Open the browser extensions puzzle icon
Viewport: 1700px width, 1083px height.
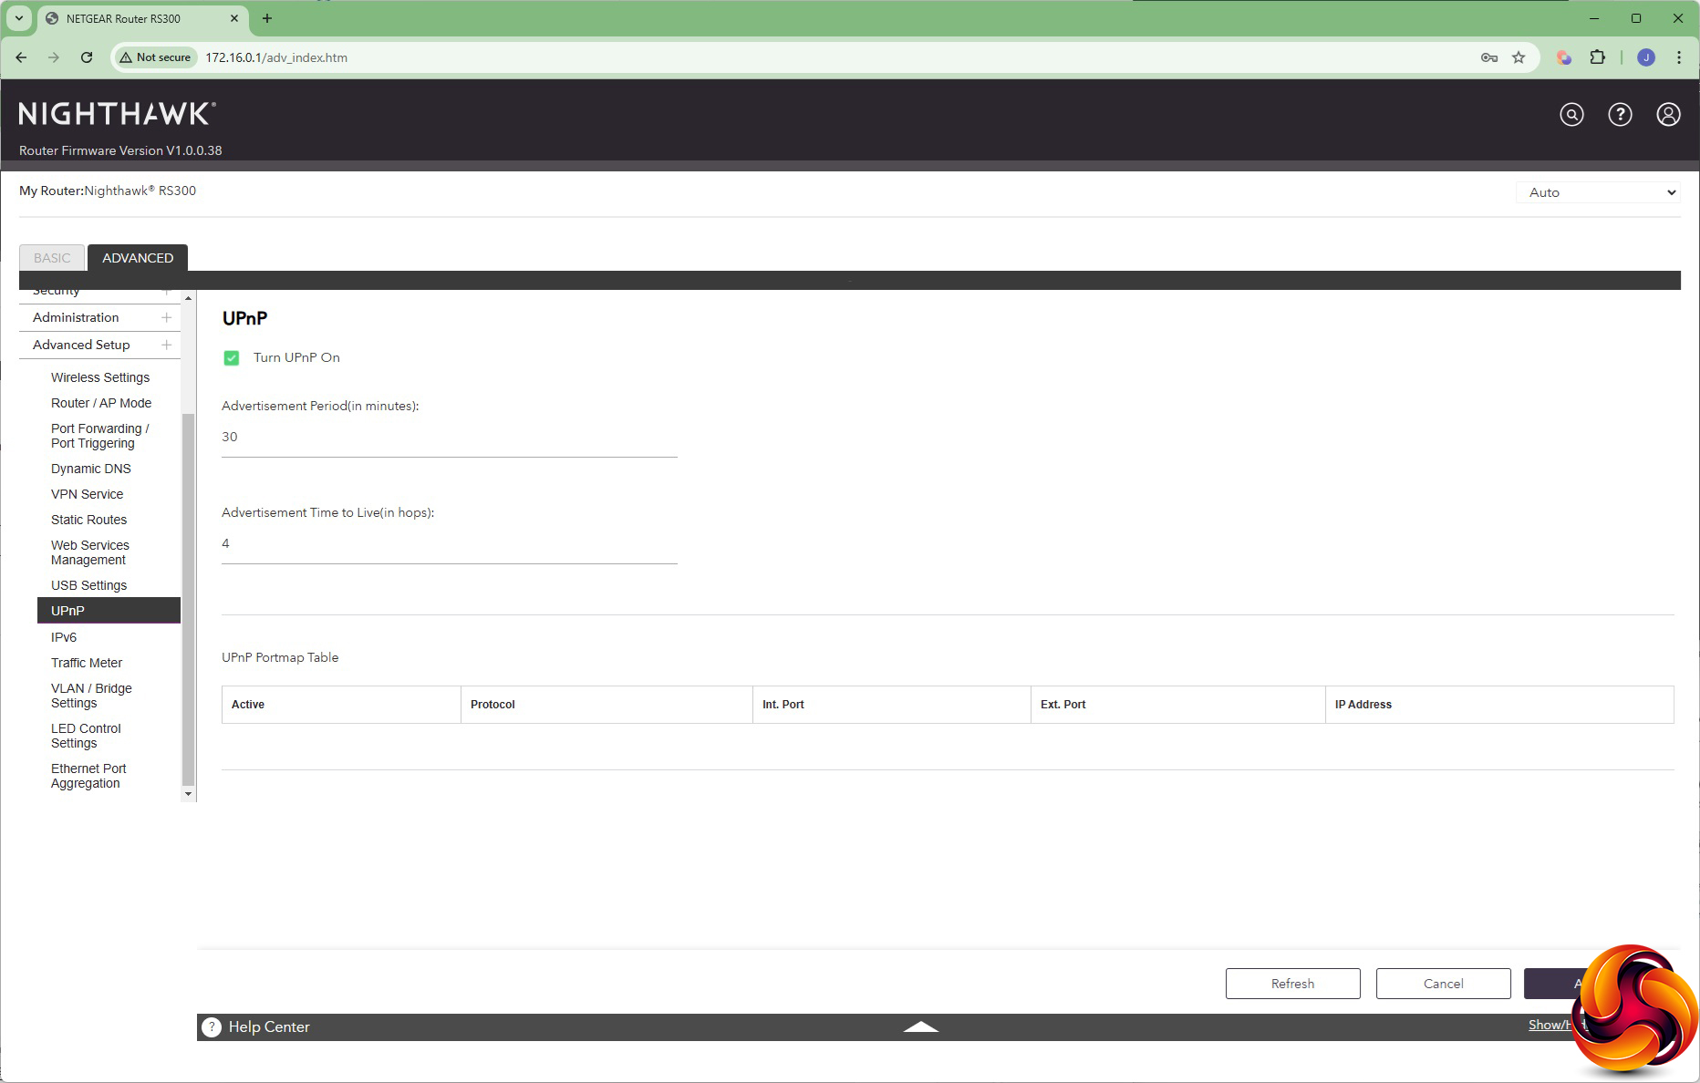(1597, 57)
